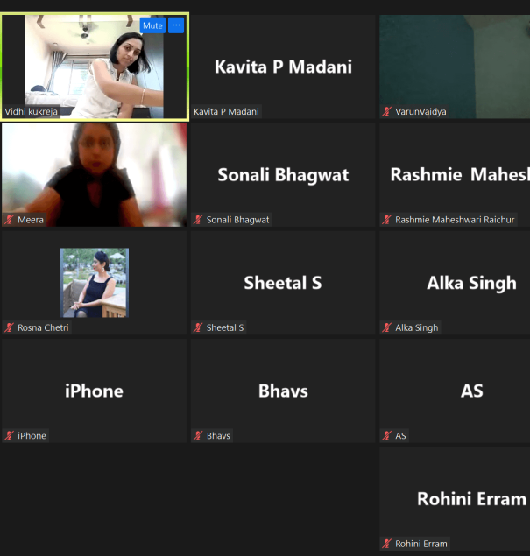Click the Kavita P Madani name label

[x=226, y=112]
